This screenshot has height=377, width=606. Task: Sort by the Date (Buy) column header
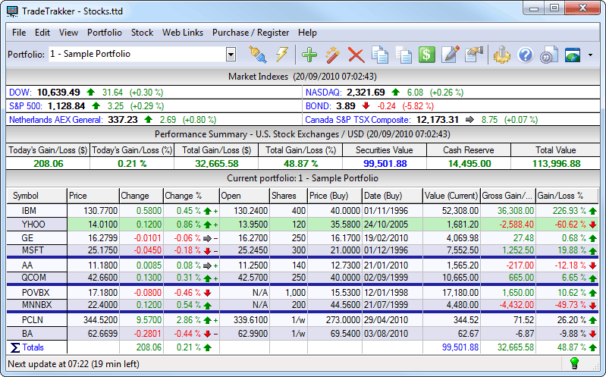[392, 196]
